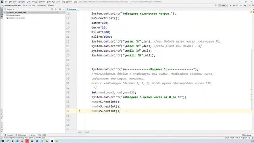Open the Tools menu
The width and height of the screenshot is (254, 143).
pos(58,2)
